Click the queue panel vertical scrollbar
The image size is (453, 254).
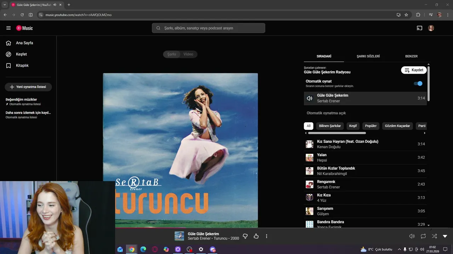point(429,84)
